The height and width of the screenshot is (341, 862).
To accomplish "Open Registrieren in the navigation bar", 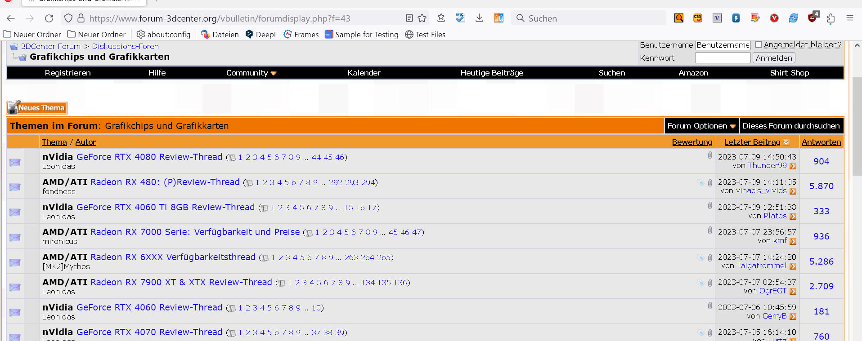I will pos(67,73).
